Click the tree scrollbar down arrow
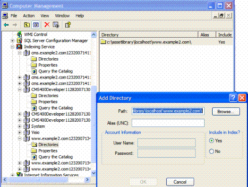 pyautogui.click(x=94, y=173)
